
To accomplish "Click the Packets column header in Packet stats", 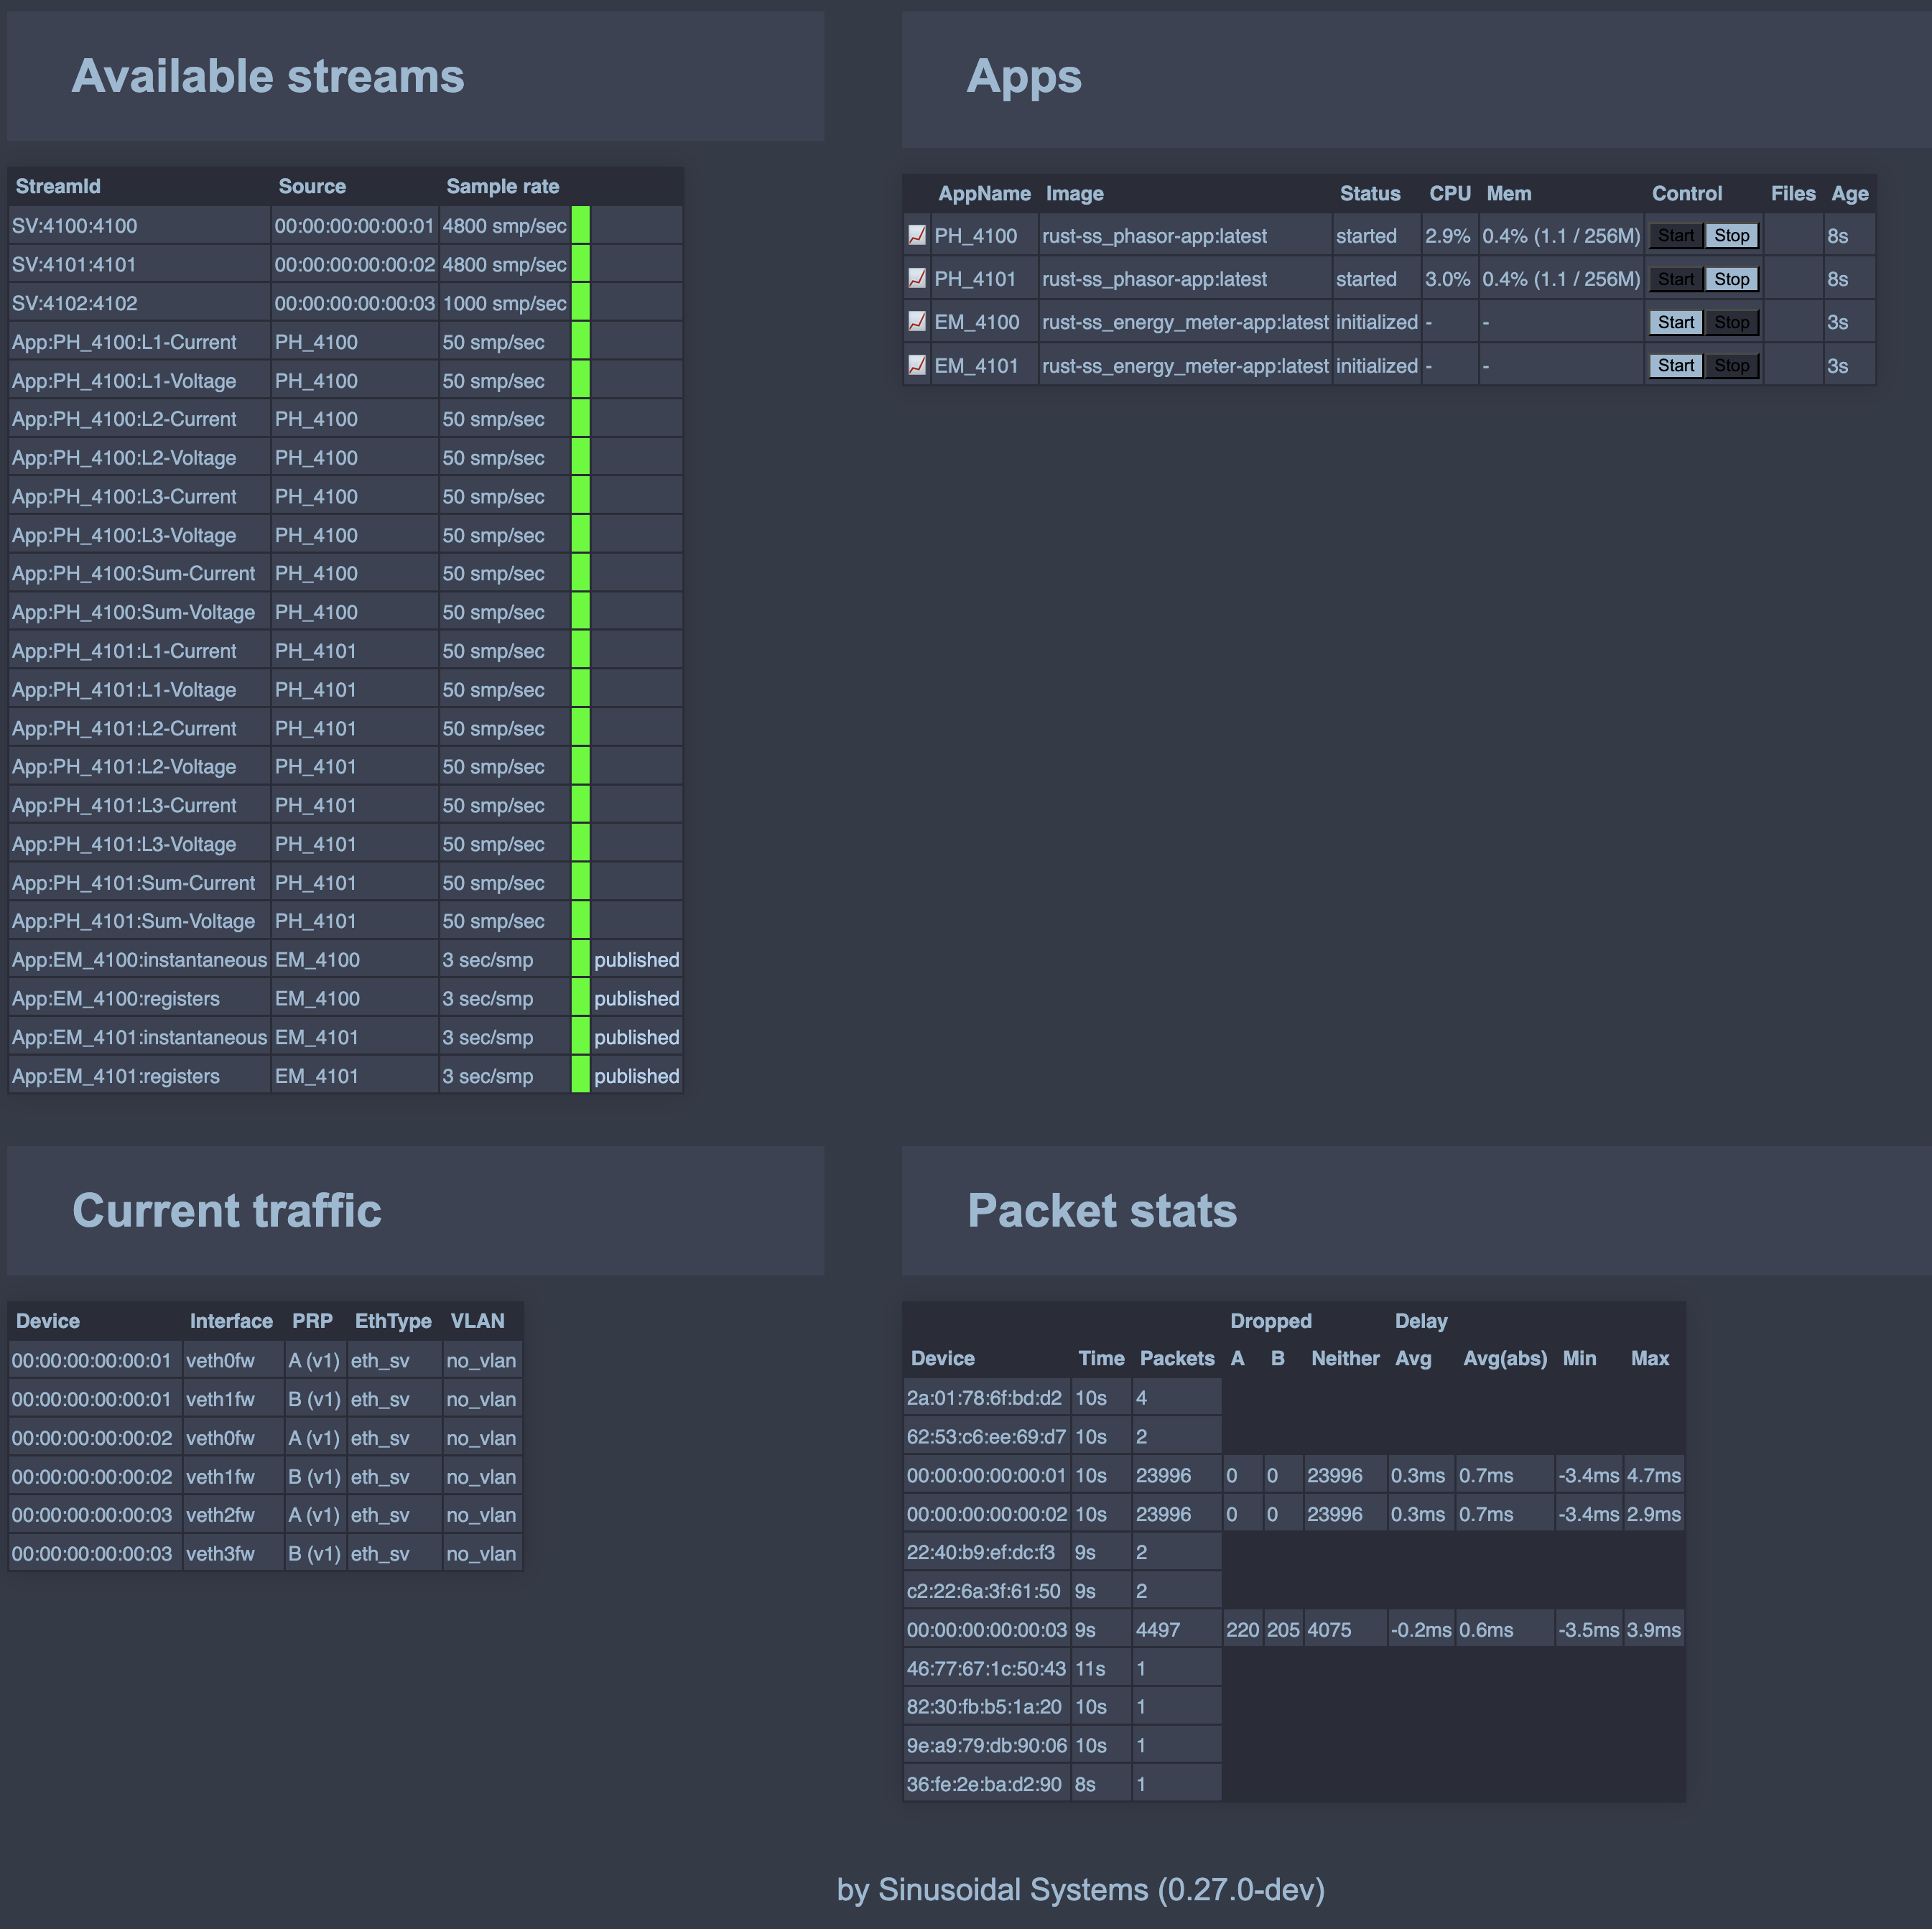I will point(1176,1358).
